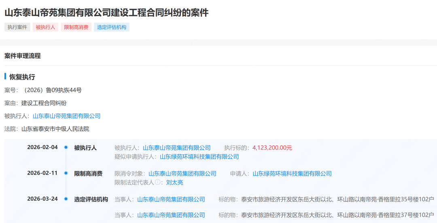Open the 申请人 山东绿苑环境科技集团 link
This screenshot has height=223, width=437.
pos(292,174)
